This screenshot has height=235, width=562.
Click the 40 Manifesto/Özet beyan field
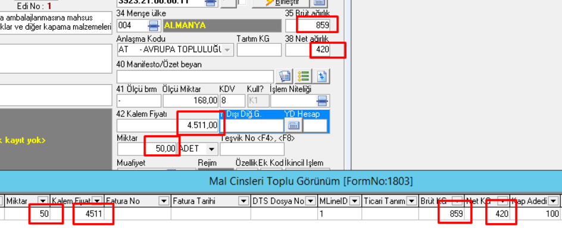coord(195,77)
